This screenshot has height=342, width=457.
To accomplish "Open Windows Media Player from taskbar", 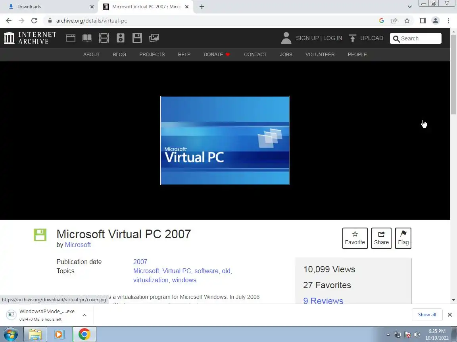I will pos(59,334).
